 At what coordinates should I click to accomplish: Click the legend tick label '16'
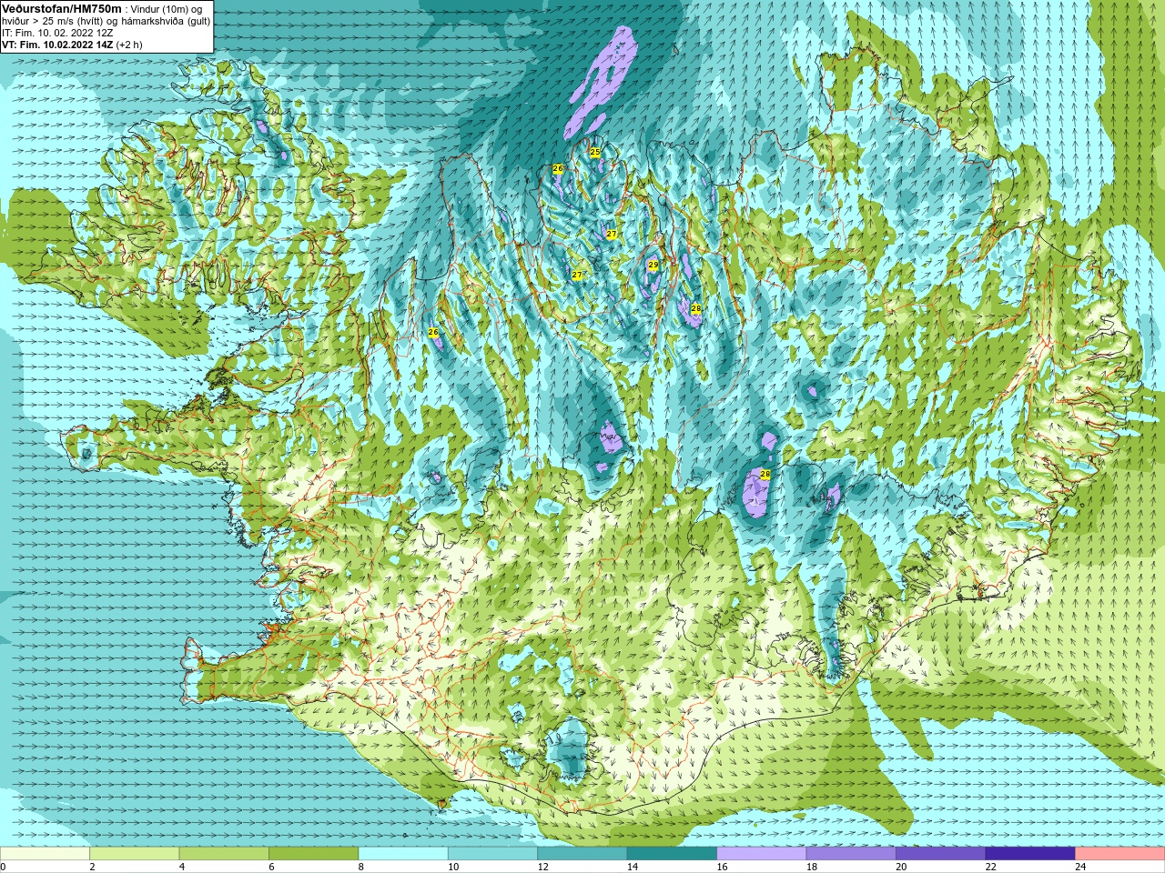pos(722,867)
